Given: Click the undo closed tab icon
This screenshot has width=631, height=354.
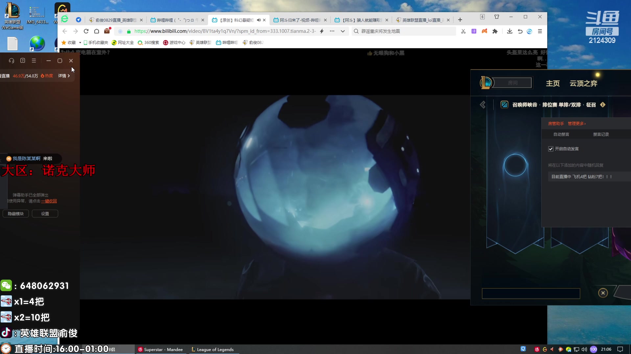Looking at the screenshot, I should coord(520,31).
